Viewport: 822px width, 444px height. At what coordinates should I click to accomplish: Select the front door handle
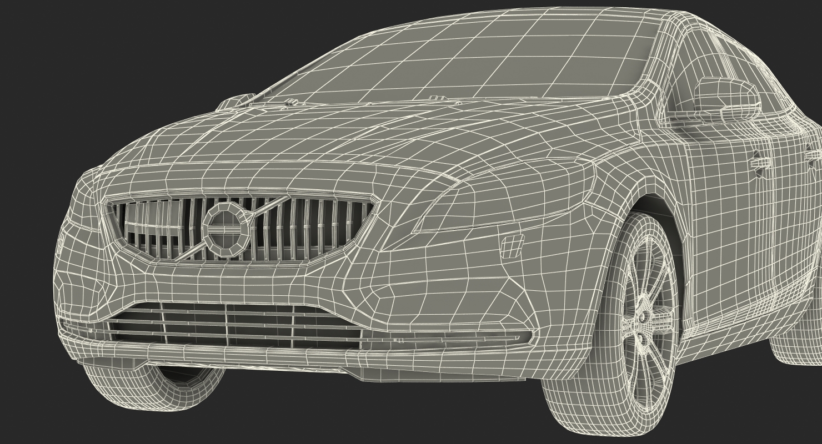tap(760, 163)
